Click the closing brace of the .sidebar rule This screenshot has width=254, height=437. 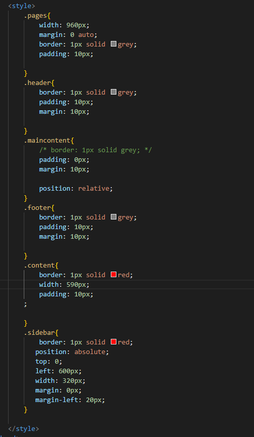(x=26, y=409)
